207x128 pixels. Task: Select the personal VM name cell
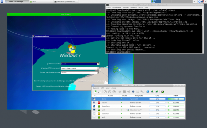[105, 113]
